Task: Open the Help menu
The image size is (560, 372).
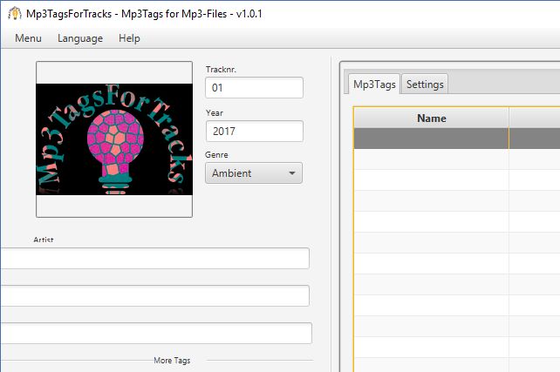Action: 129,38
